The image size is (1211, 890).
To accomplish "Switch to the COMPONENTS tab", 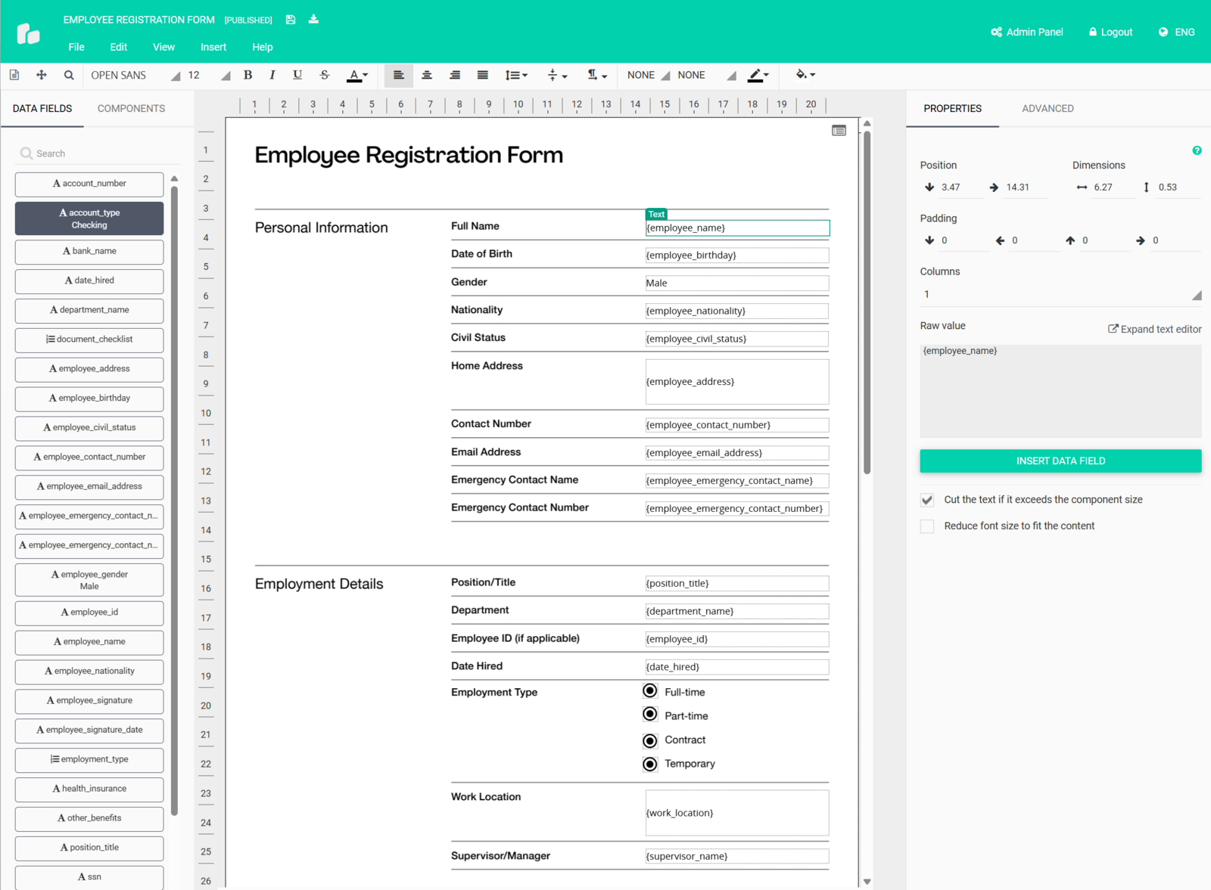I will [x=131, y=108].
